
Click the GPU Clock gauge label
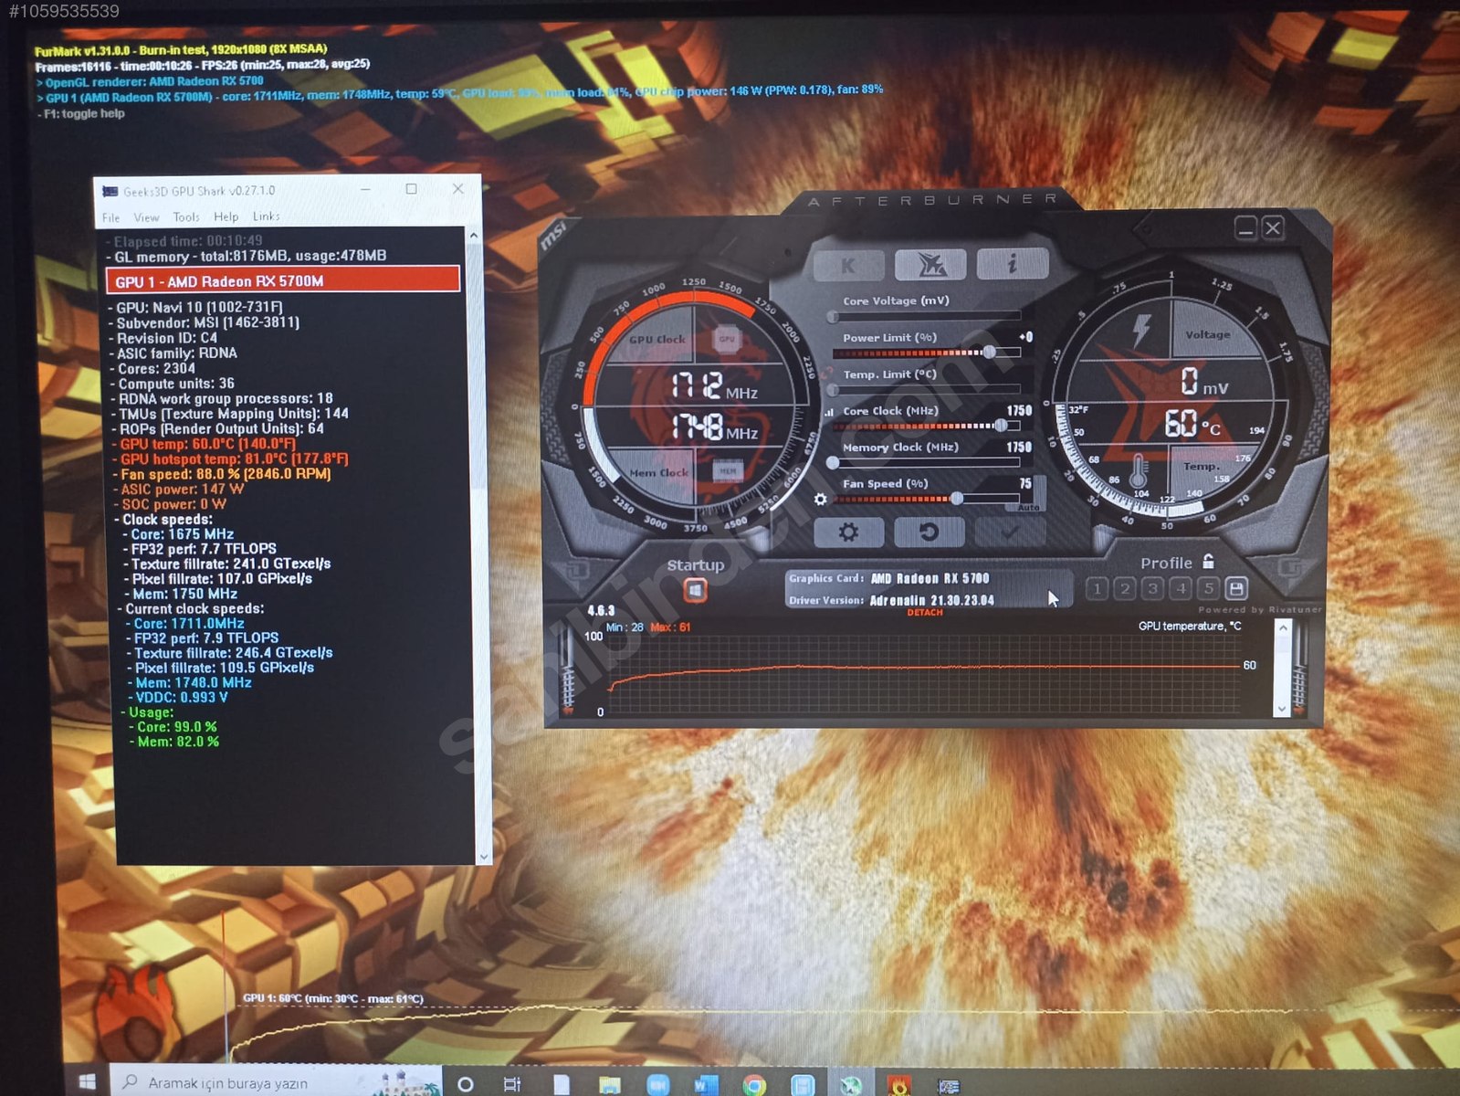[656, 339]
